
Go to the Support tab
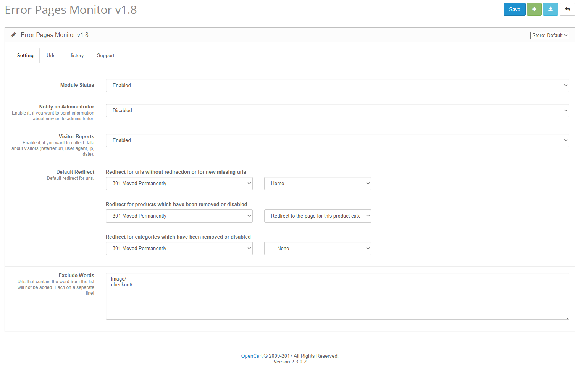(105, 56)
